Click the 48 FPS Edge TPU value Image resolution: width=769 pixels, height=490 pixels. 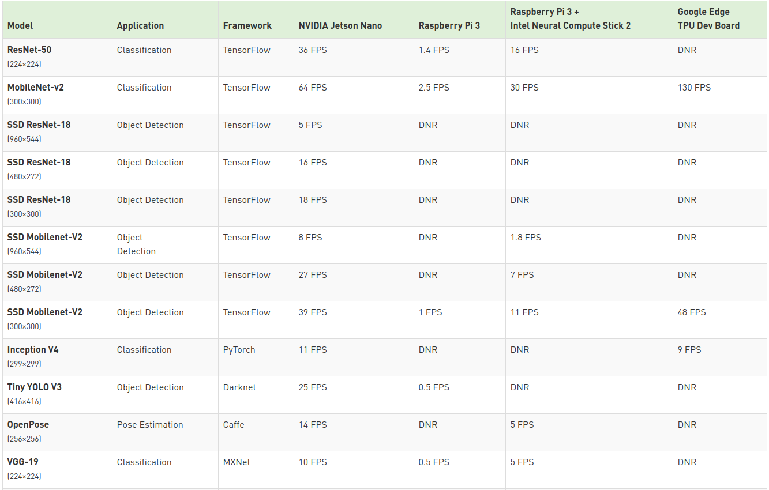tap(692, 312)
